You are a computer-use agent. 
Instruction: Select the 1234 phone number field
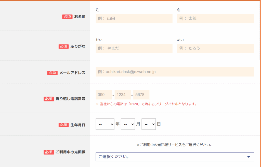(123, 95)
